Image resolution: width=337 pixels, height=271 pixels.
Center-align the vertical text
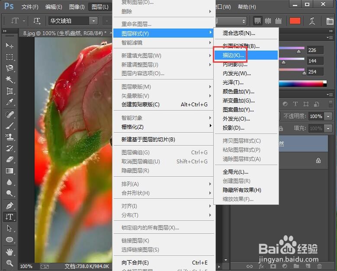point(268,21)
